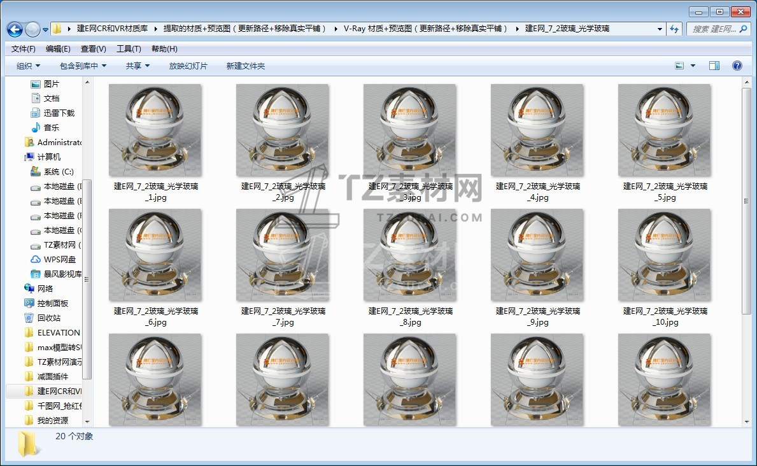Click the 暴风影视库 icon
757x466 pixels.
coord(36,274)
